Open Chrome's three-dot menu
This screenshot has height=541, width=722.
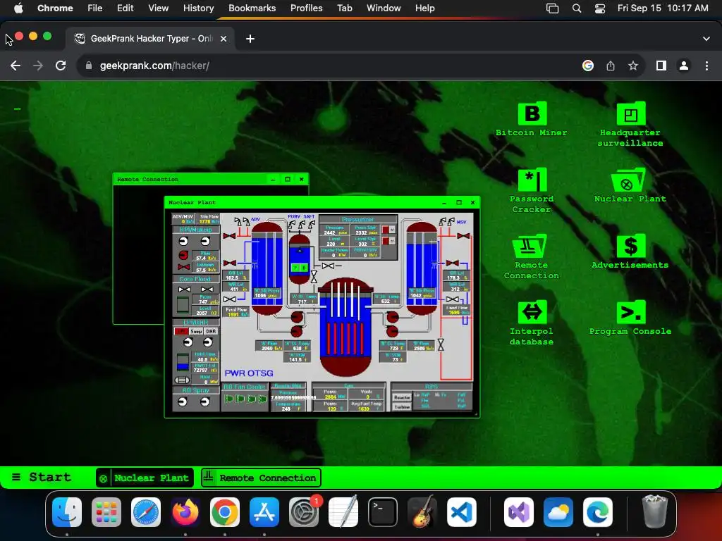coord(706,66)
